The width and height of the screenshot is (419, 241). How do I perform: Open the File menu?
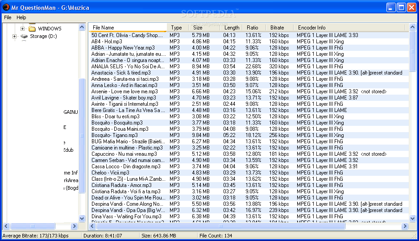point(8,17)
